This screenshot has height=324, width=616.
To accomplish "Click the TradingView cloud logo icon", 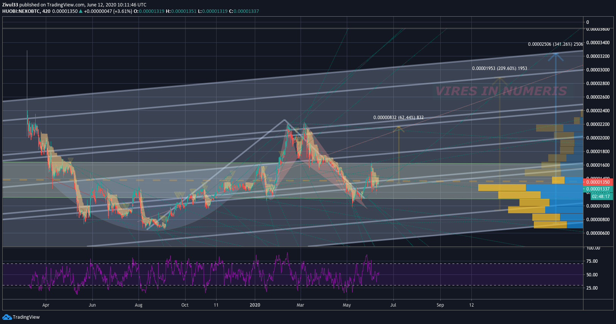I will 7,317.
